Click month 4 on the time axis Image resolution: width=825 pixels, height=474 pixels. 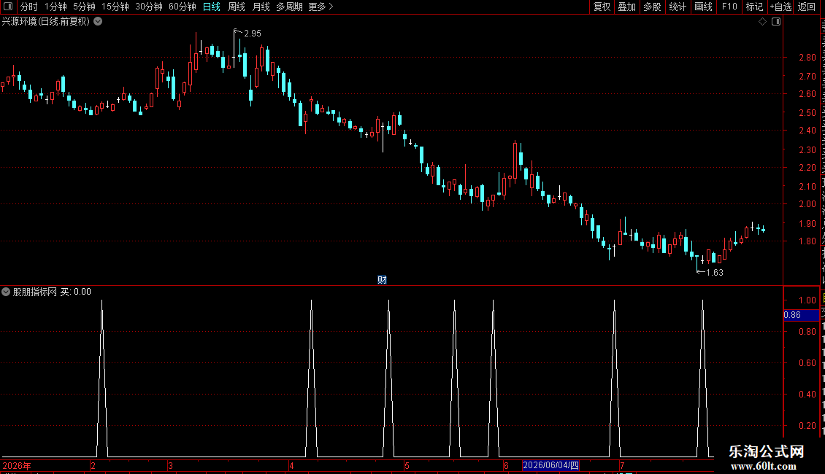click(291, 465)
